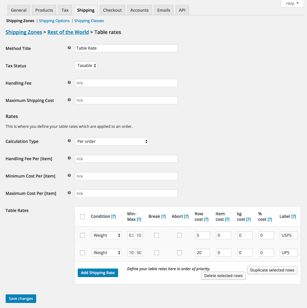
Task: Open the Tax Status dropdown
Action: click(x=86, y=65)
